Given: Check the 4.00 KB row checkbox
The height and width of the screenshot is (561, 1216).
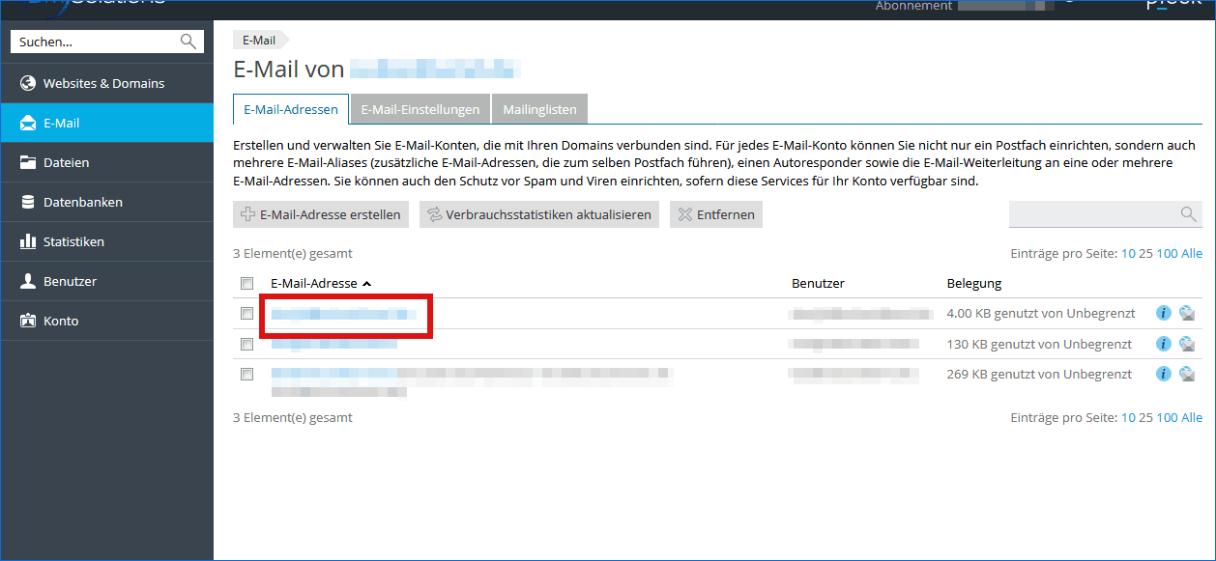Looking at the screenshot, I should 247,314.
